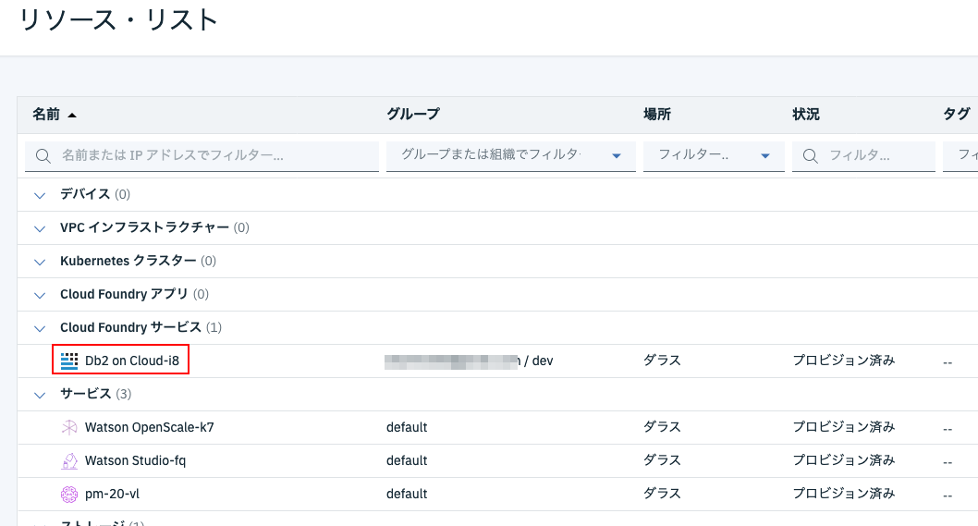Click the pm-20-vl brain icon

[69, 495]
